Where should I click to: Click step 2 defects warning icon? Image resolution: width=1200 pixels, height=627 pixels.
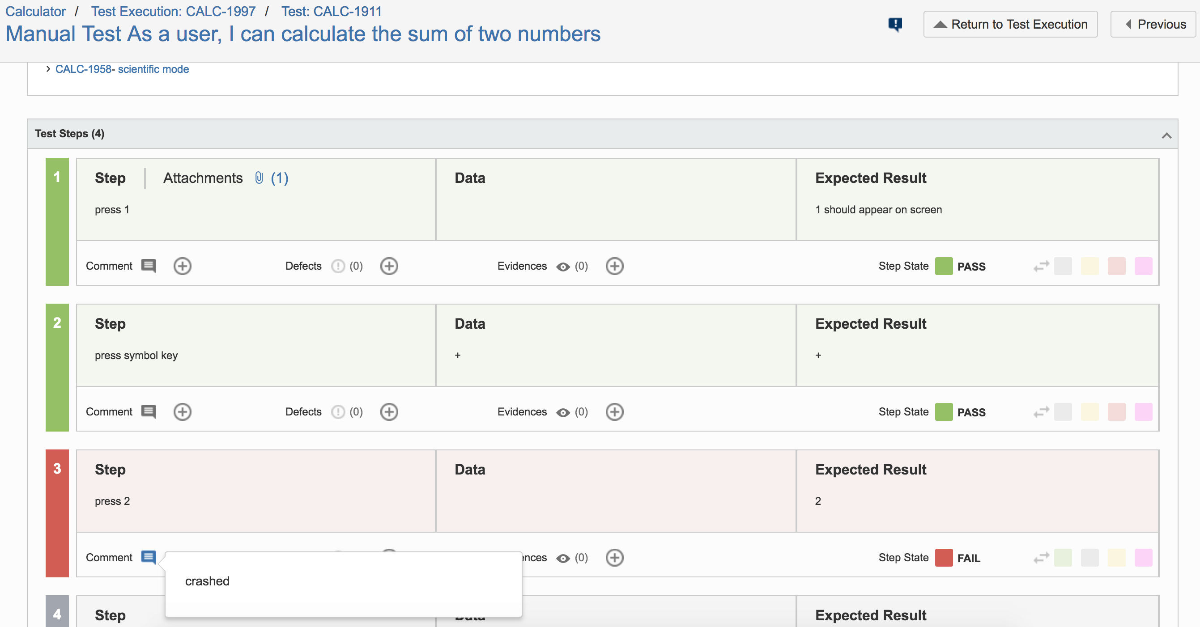coord(338,412)
